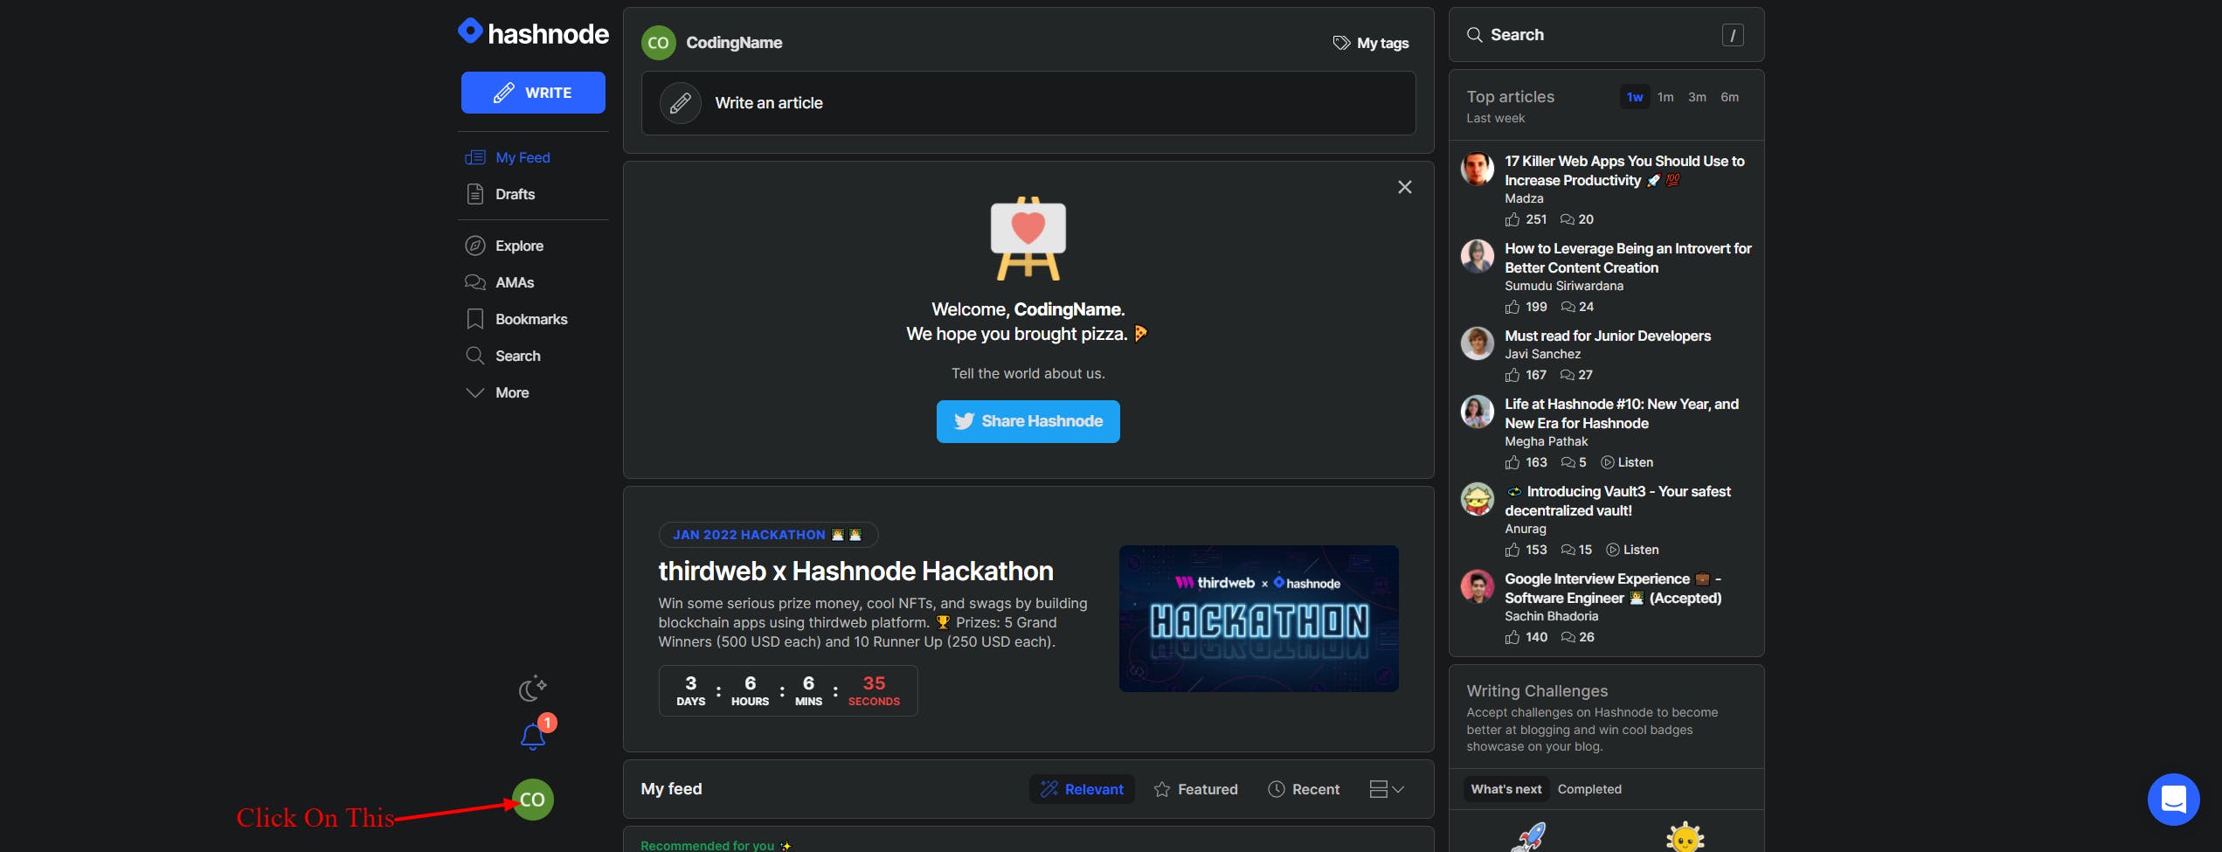Open How to Leverage Being an Introvert article
The image size is (2222, 852).
click(1628, 258)
